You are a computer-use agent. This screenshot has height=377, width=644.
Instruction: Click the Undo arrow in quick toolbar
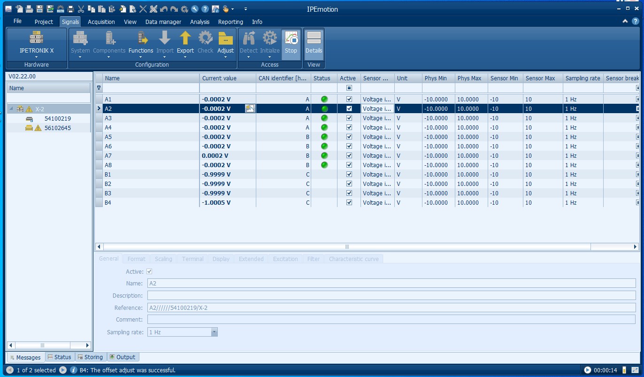tap(163, 9)
